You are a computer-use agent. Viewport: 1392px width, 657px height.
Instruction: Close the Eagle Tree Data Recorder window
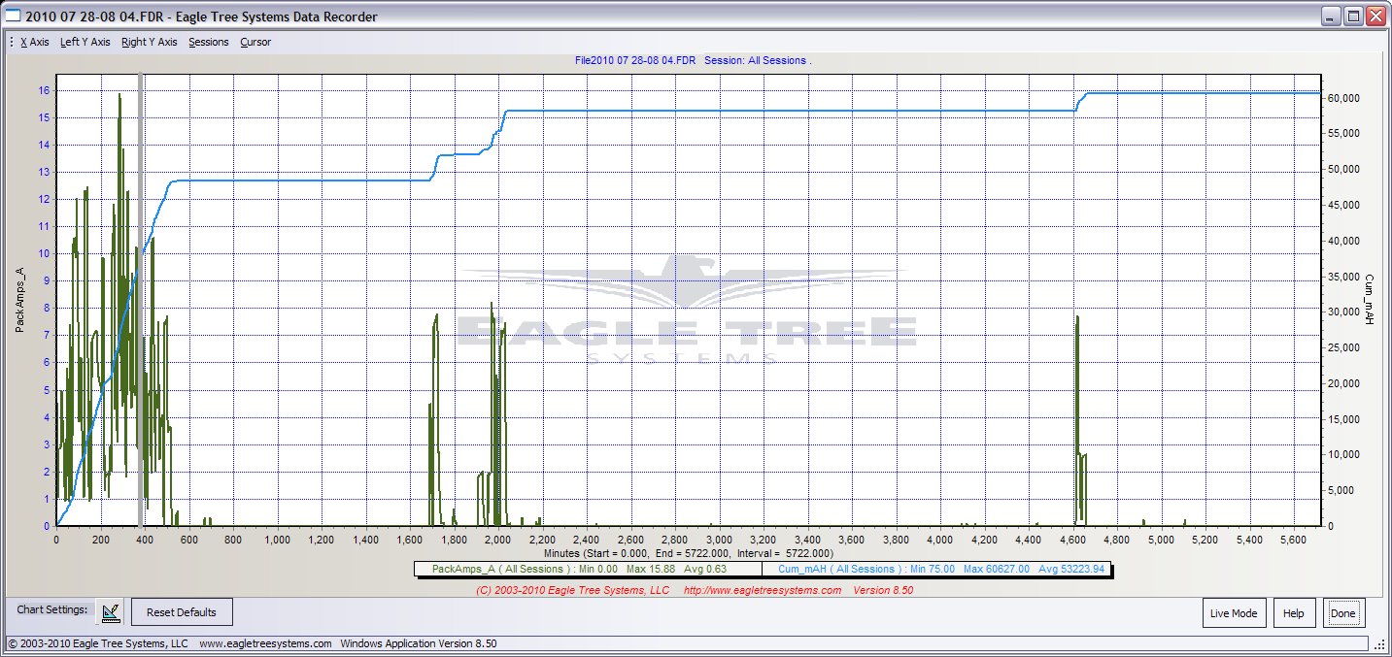[x=1375, y=16]
